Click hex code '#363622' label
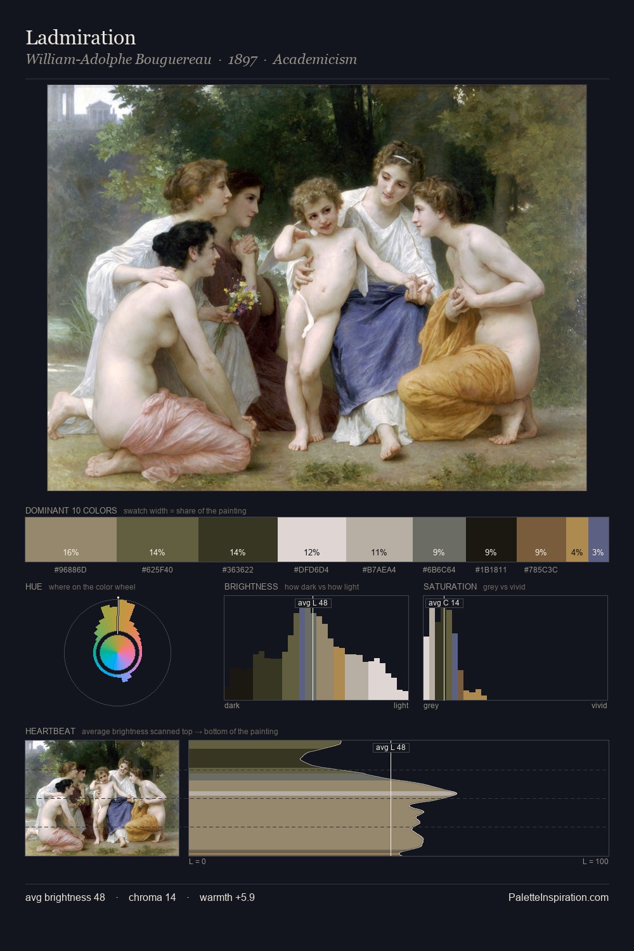 [x=238, y=569]
